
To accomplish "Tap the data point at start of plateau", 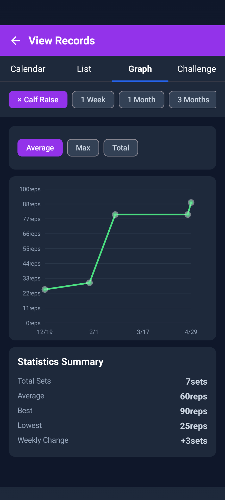I will pos(115,215).
